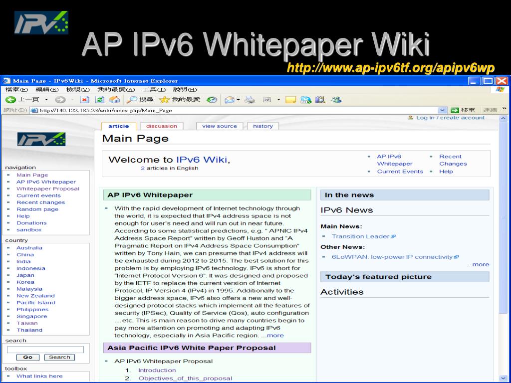Click the Skype-style S toolbar icon
511x383 pixels.
(306, 100)
